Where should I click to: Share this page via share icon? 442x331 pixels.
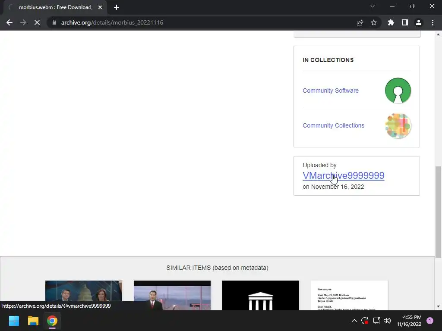point(360,22)
